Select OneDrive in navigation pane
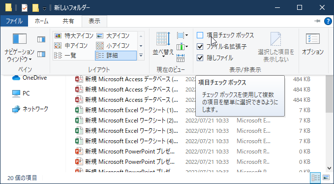 coord(30,78)
